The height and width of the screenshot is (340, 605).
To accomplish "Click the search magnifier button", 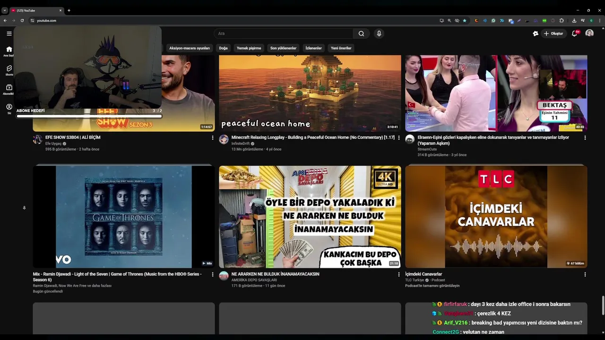I will click(361, 34).
